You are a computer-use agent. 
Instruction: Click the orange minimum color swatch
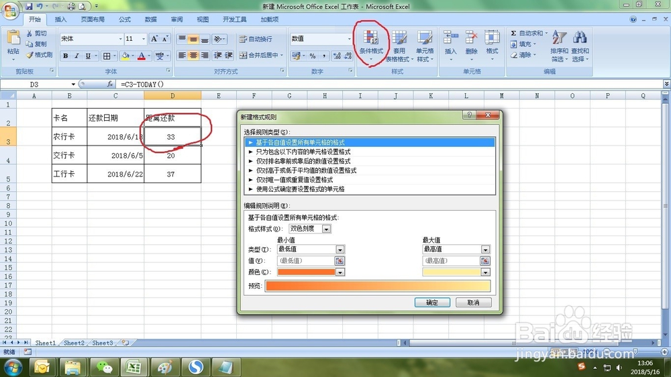click(x=307, y=272)
